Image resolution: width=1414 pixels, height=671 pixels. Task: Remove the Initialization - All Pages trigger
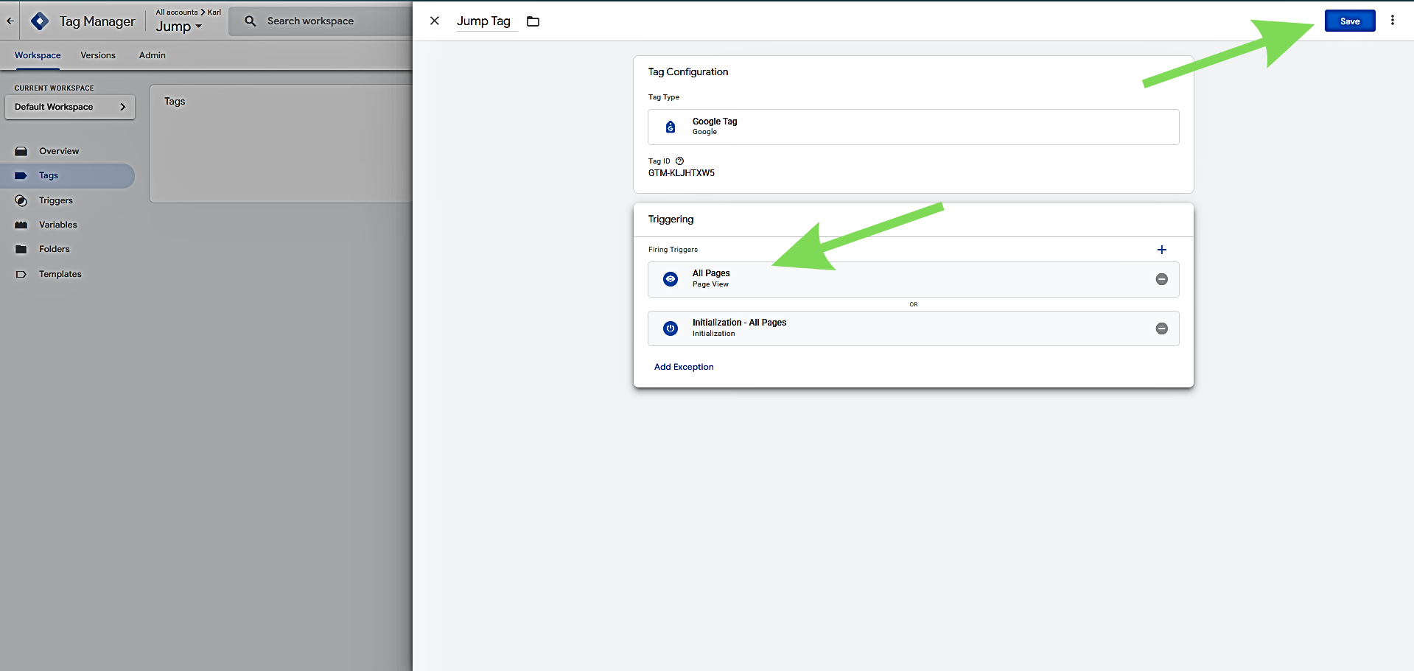1161,329
